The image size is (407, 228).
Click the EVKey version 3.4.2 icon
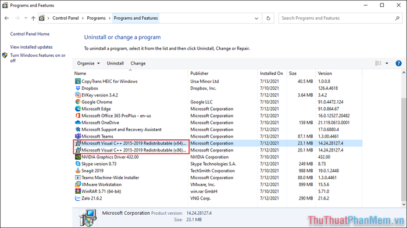point(77,95)
